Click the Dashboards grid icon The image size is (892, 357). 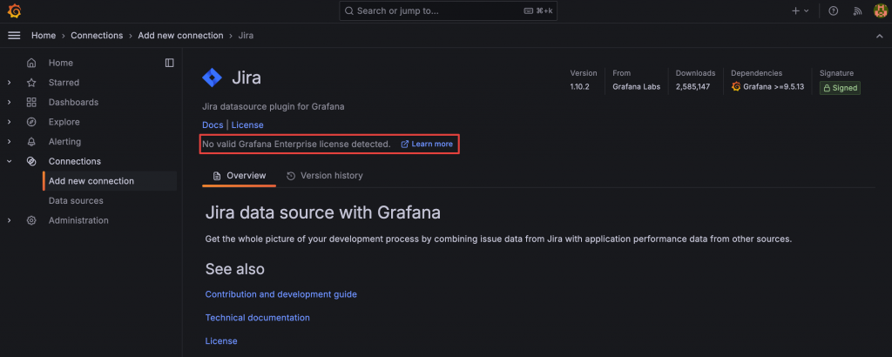[32, 103]
